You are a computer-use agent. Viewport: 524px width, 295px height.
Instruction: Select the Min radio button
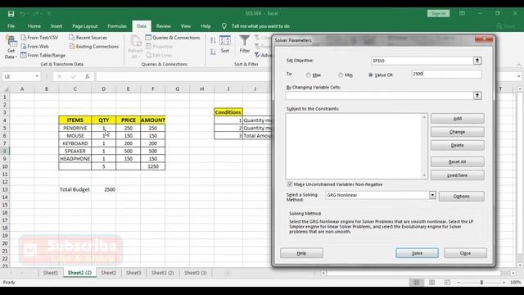(x=341, y=75)
